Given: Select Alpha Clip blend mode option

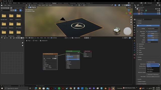Looking at the screenshot, I should pyautogui.click(x=153, y=68).
